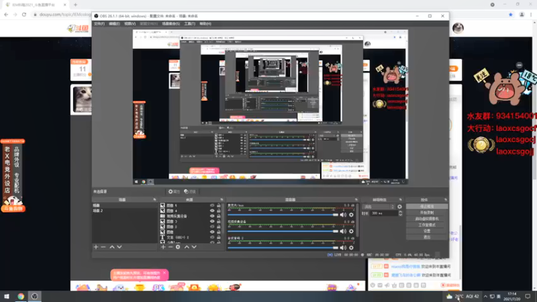The image size is (537, 302).
Task: Remove selected scene with minus icon
Action: tap(103, 247)
